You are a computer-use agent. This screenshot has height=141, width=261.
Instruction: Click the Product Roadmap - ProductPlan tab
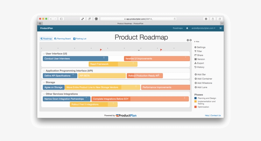[130, 23]
